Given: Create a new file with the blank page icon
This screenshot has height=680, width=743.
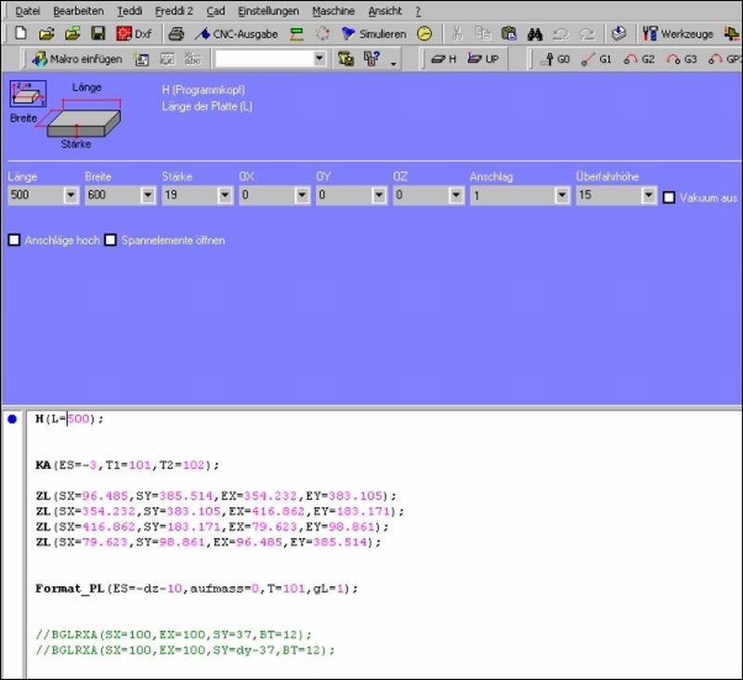Looking at the screenshot, I should [20, 33].
